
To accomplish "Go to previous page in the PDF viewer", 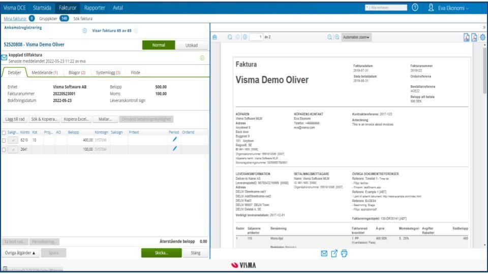I will (237, 37).
